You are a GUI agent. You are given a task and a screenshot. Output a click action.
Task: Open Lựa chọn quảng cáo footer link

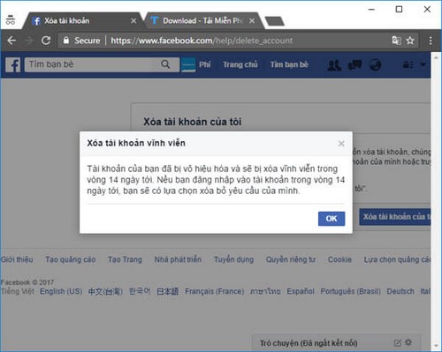(397, 259)
